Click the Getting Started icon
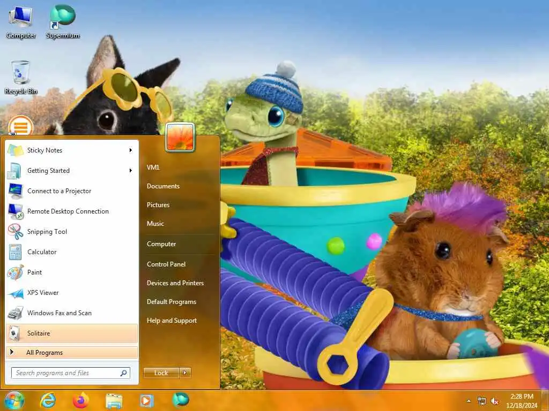 (x=16, y=171)
